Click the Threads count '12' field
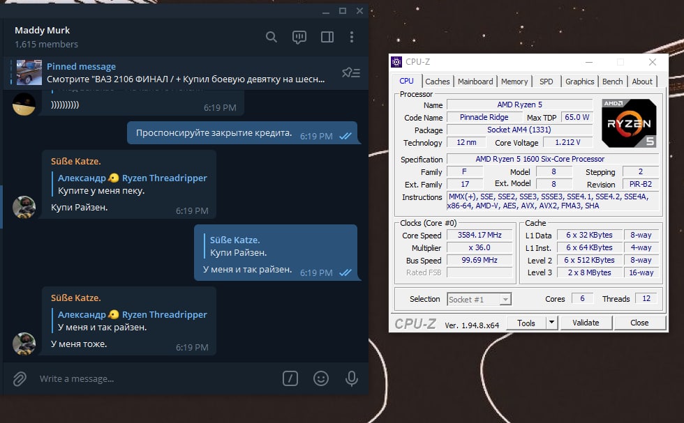Image resolution: width=684 pixels, height=423 pixels. click(646, 298)
